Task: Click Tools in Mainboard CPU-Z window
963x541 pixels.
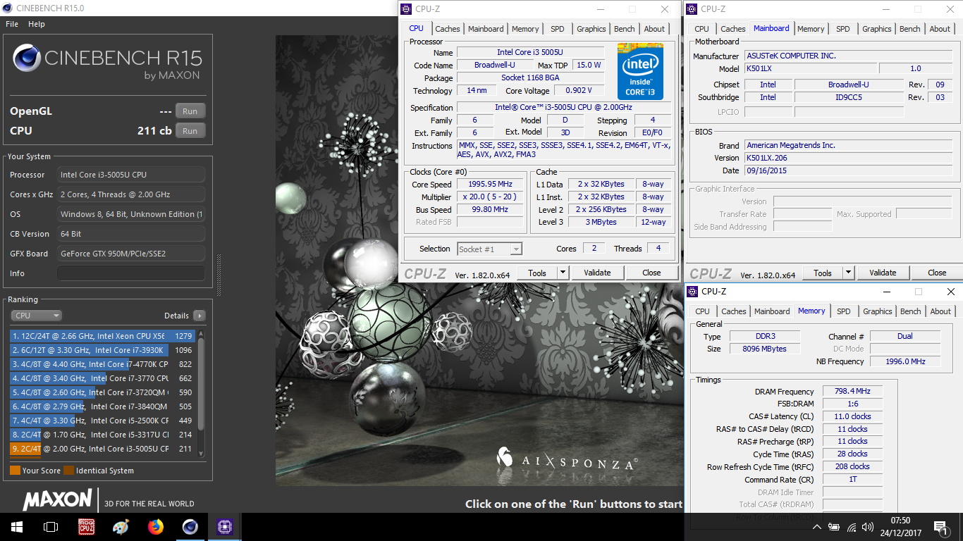Action: (823, 273)
